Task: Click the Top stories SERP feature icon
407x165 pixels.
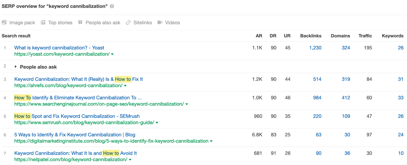Action: coord(43,23)
